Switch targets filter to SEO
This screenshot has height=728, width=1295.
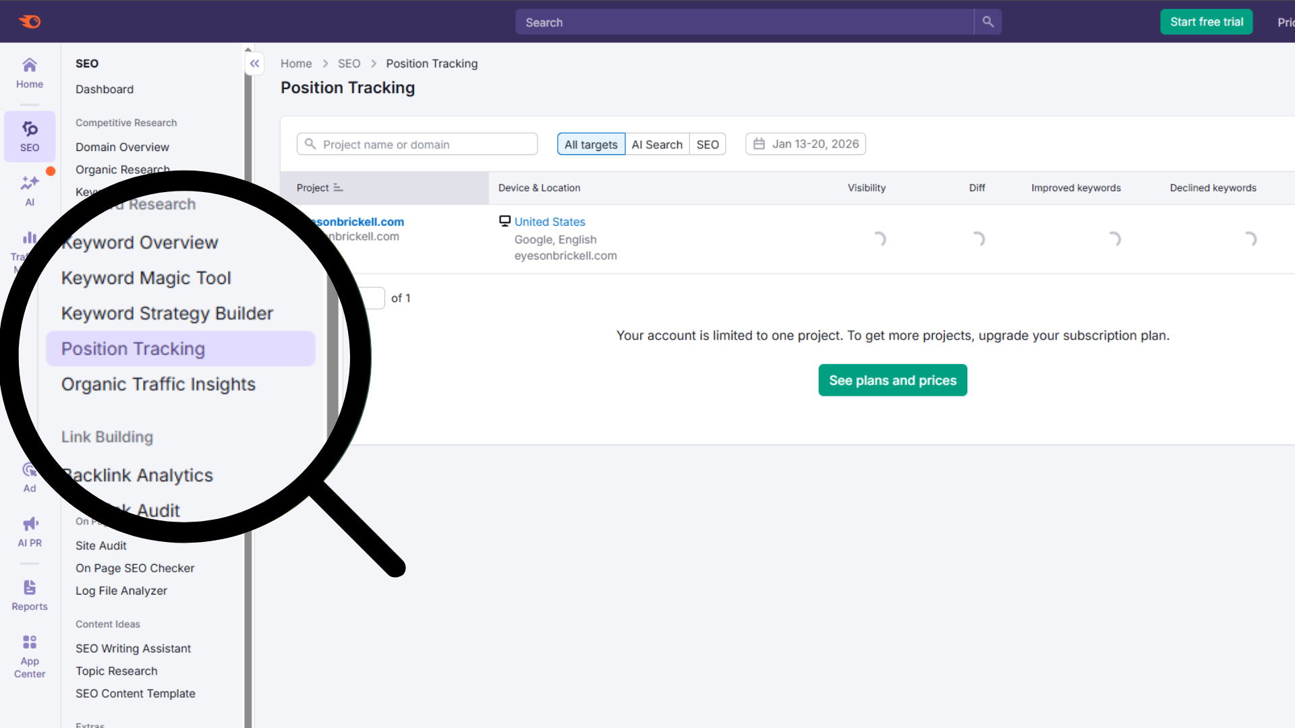click(x=707, y=144)
